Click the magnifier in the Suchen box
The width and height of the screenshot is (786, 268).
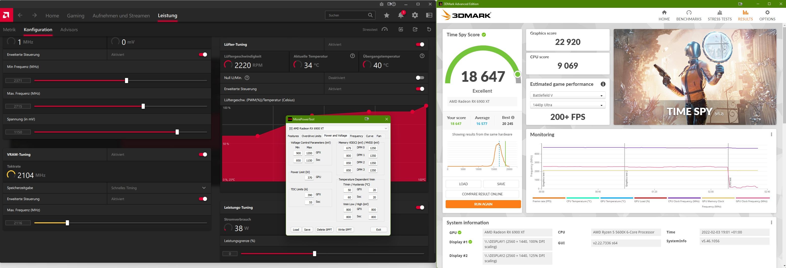(x=370, y=15)
